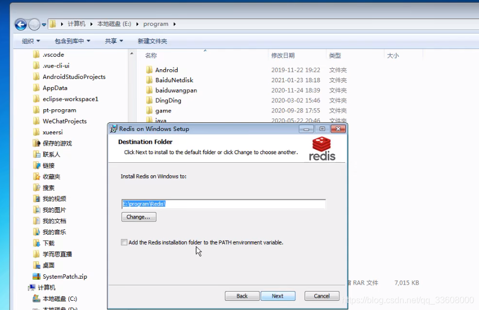479x310 pixels.
Task: Expand the arrow after 计算机 in breadcrumb
Action: click(92, 24)
